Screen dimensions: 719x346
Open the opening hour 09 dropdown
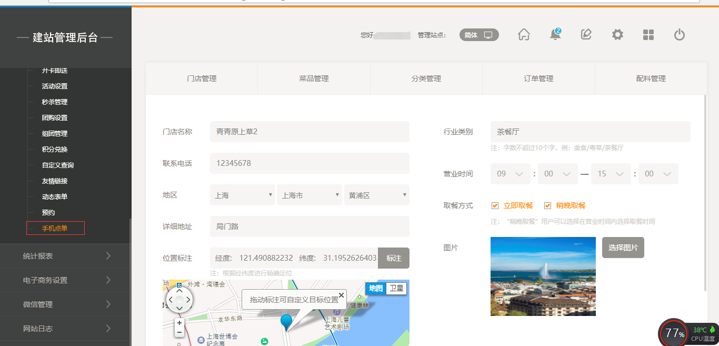(510, 174)
